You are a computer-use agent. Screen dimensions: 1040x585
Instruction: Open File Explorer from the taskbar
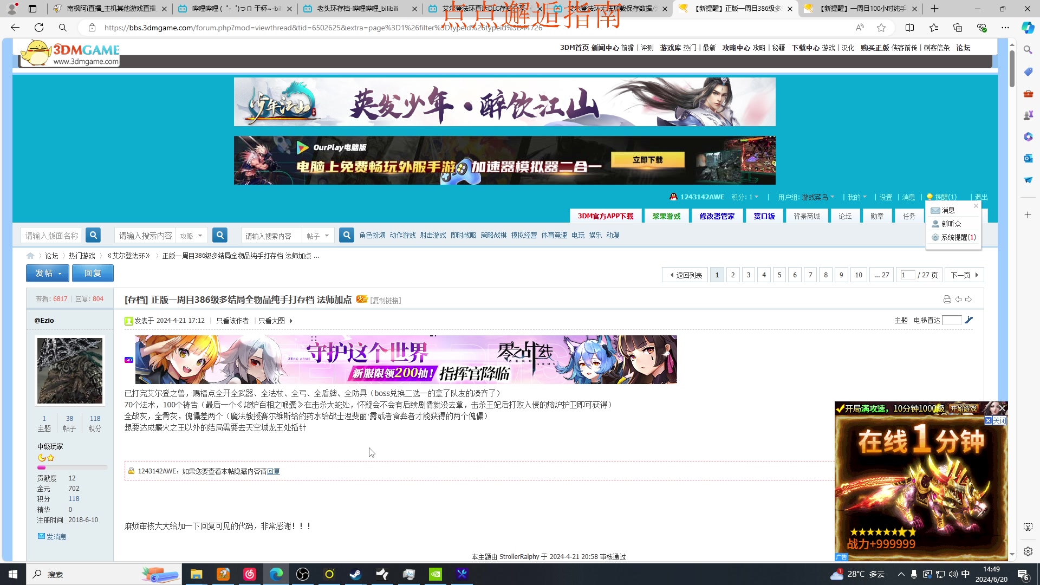click(x=196, y=574)
